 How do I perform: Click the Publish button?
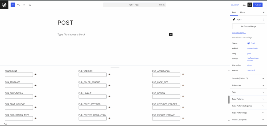coord(258,5)
